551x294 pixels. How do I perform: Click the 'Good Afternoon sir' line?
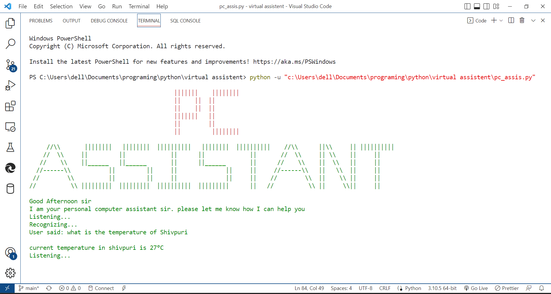click(60, 201)
